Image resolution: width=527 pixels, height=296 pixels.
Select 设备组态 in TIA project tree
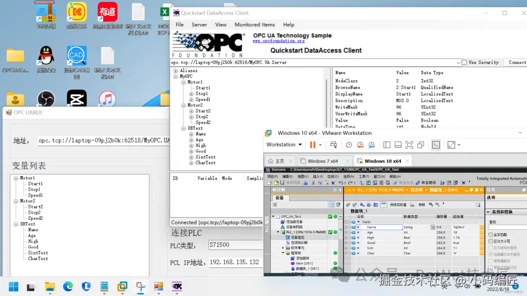[298, 238]
